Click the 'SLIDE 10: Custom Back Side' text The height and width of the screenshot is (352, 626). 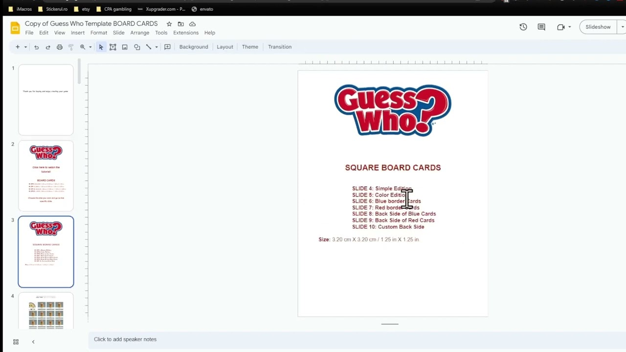388,227
